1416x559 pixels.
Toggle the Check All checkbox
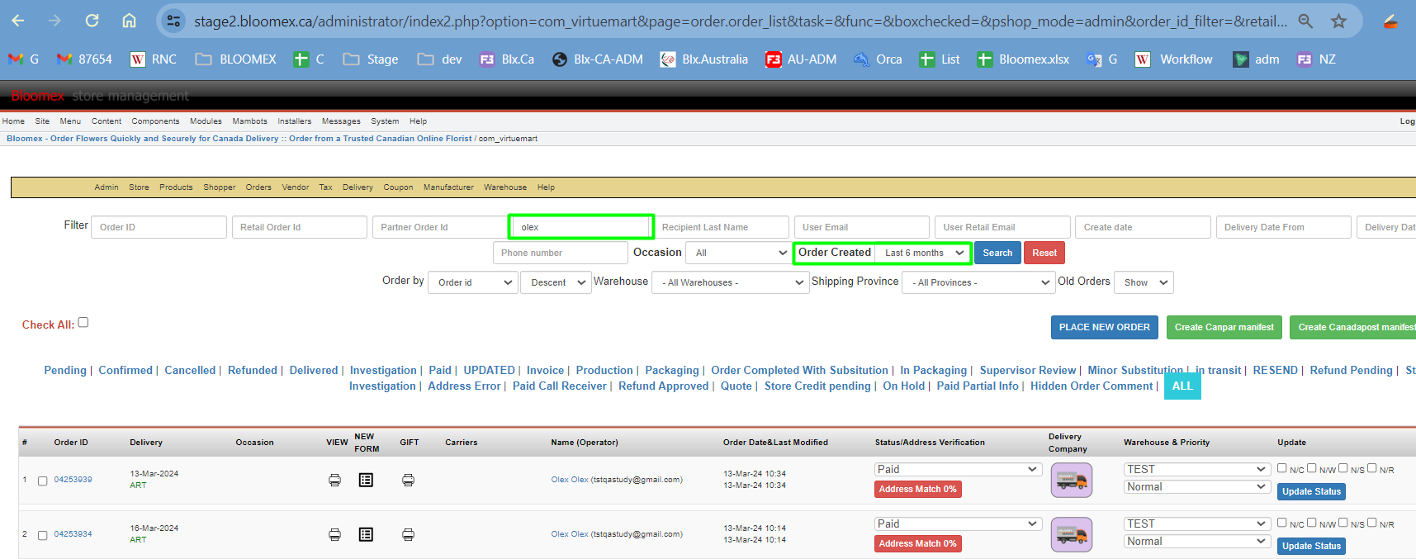(x=83, y=323)
